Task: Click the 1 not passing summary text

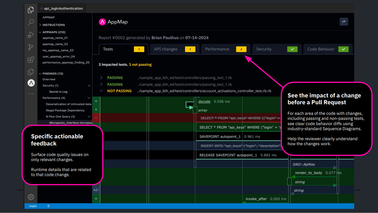Action: pyautogui.click(x=140, y=64)
